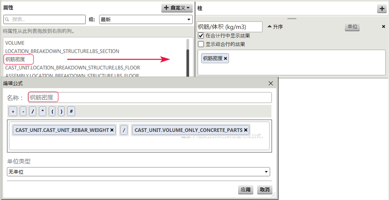The width and height of the screenshot is (390, 200).
Task: Remove CAST_UNIT.CAST_UNIT_REBAR_WEIGHT from formula
Action: click(x=112, y=130)
